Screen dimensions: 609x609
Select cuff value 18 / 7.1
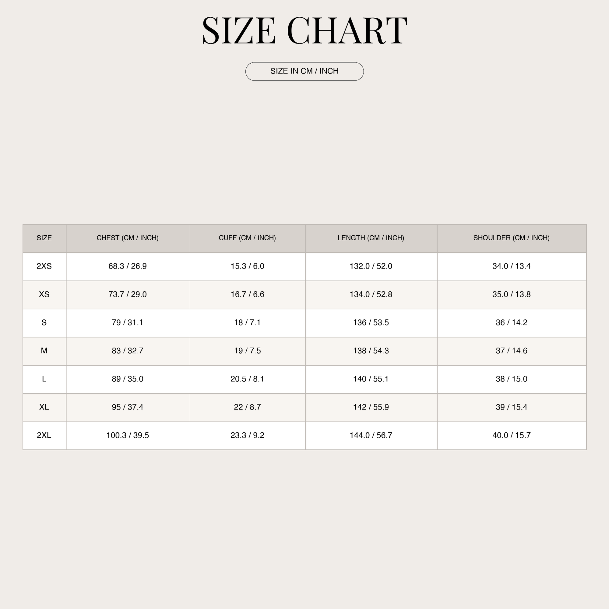coord(248,323)
